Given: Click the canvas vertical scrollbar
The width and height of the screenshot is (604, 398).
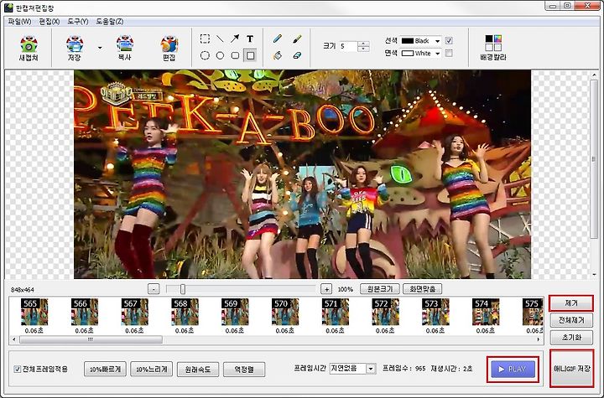Looking at the screenshot, I should pyautogui.click(x=594, y=158).
